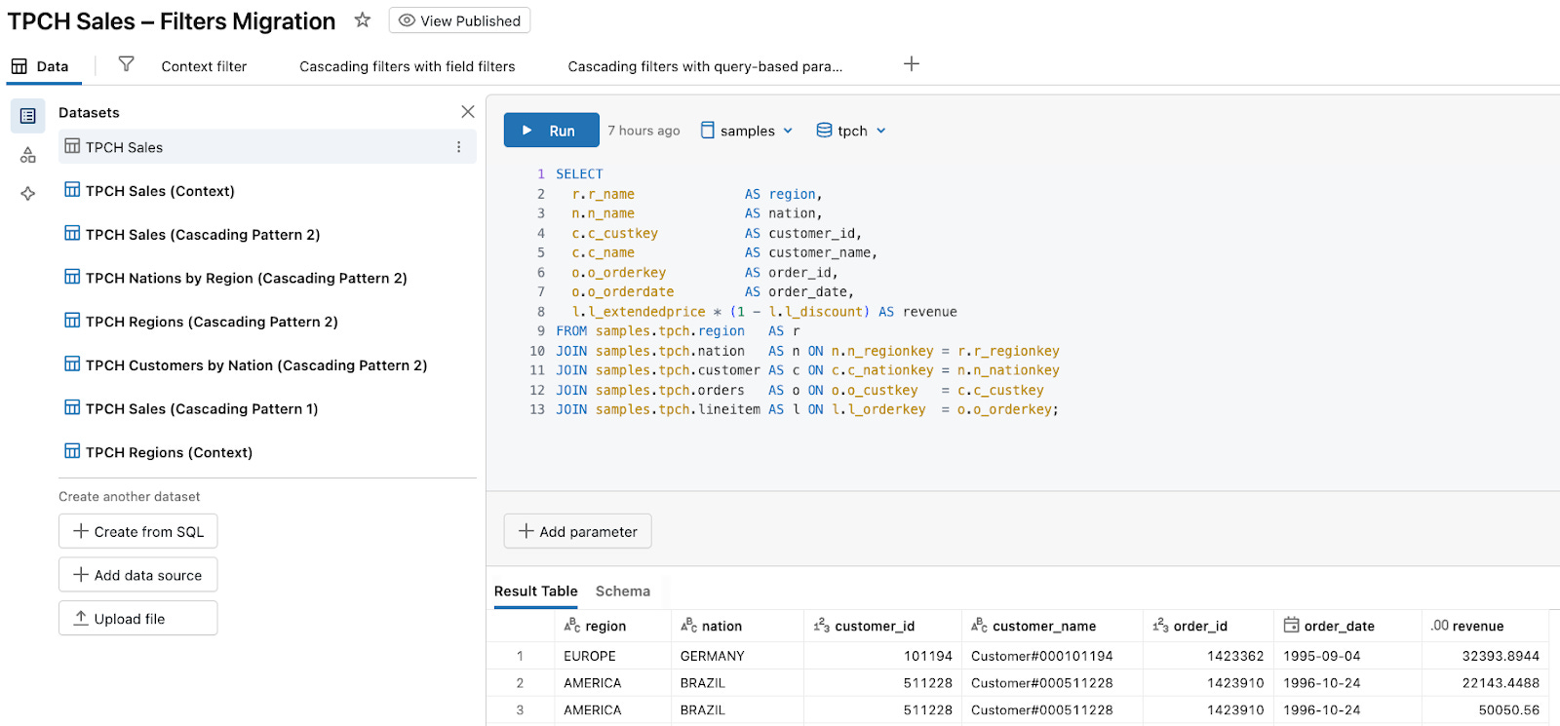The width and height of the screenshot is (1560, 726).
Task: Open Cascading filters with field filters page
Action: coord(407,66)
